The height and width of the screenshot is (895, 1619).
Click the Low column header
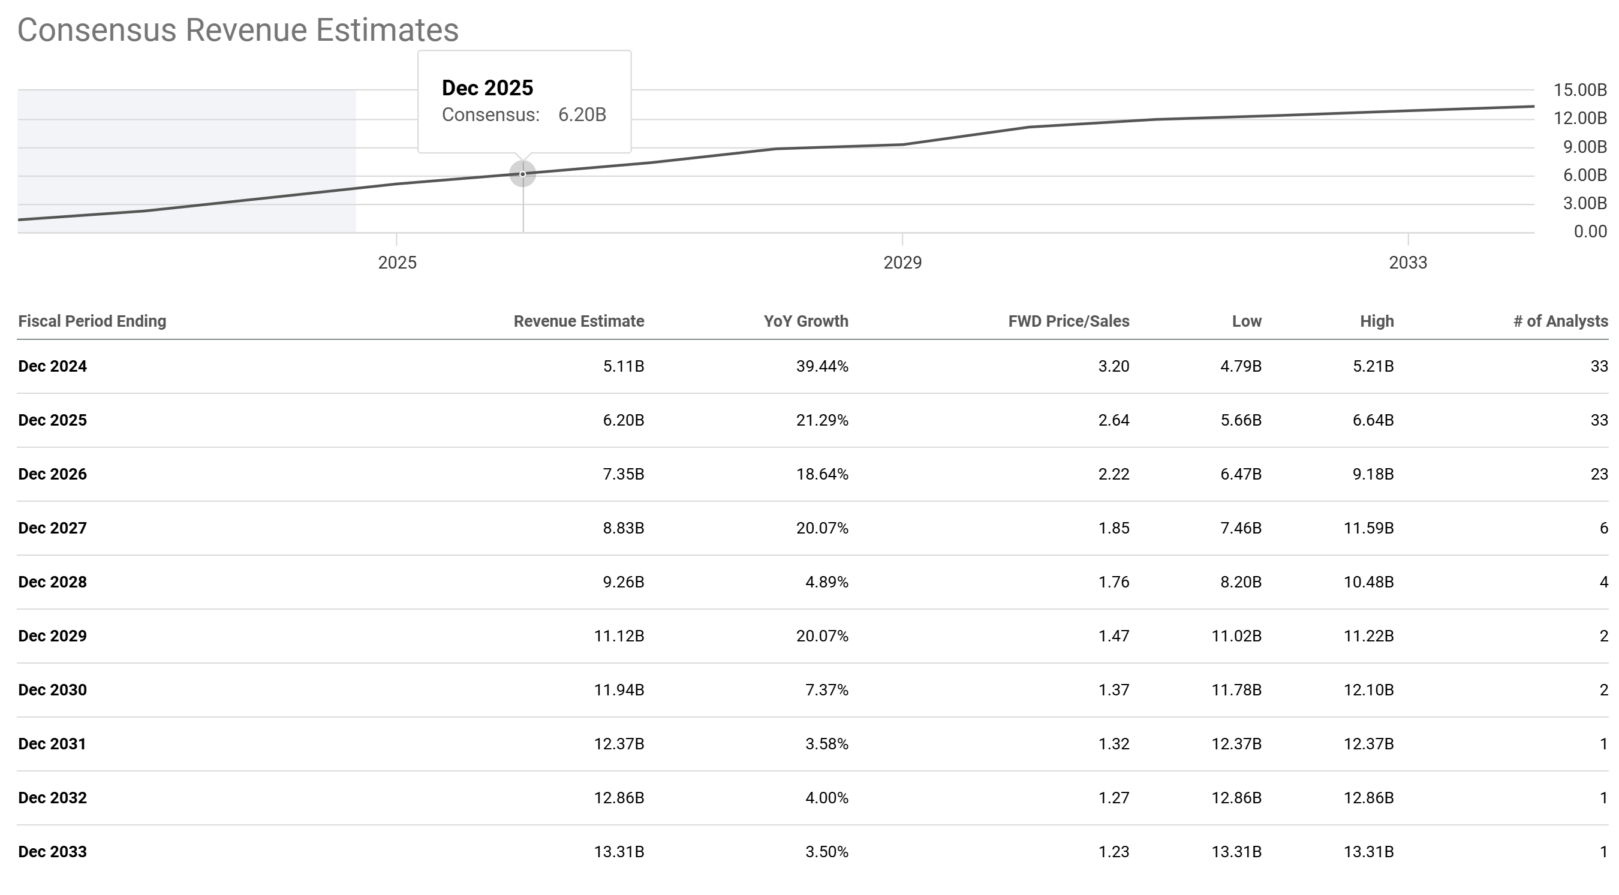coord(1246,321)
